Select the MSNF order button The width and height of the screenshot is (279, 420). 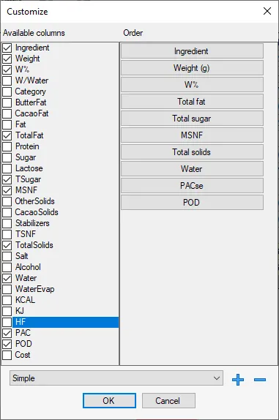coord(192,135)
